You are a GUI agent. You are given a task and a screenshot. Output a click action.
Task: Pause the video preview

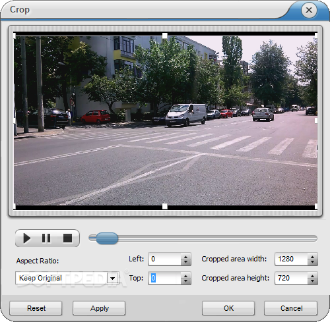pos(46,238)
